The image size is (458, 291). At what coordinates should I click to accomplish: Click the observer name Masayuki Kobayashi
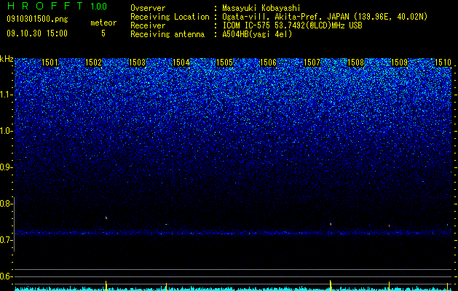(261, 9)
